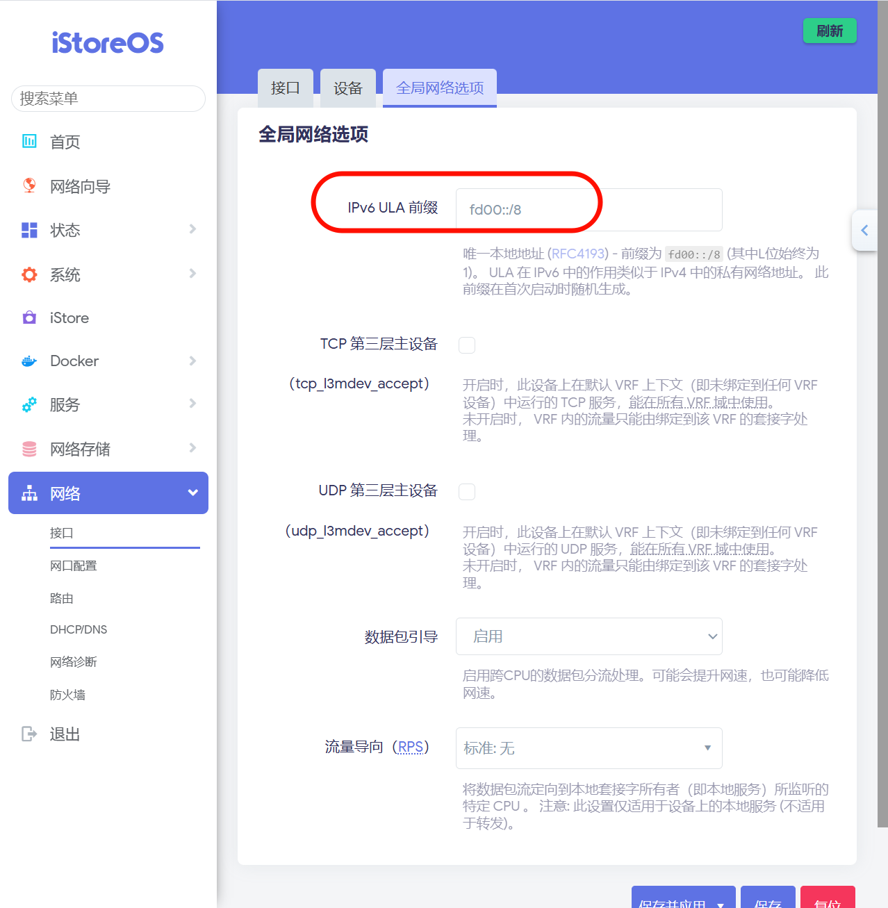Expand the 状态 menu chevron
888x908 pixels.
(192, 229)
